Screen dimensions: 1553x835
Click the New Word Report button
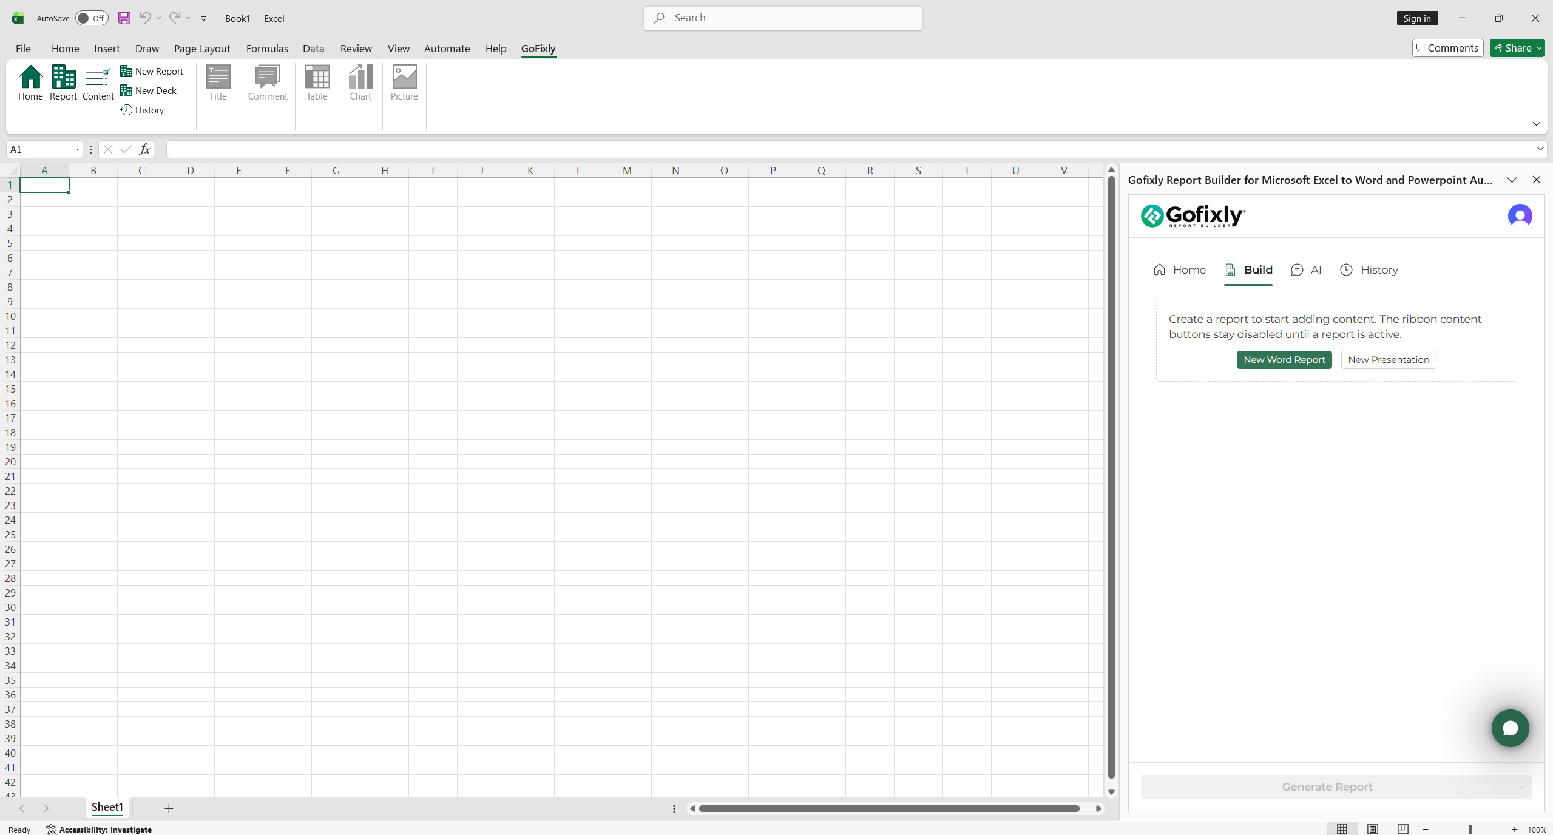pos(1284,360)
